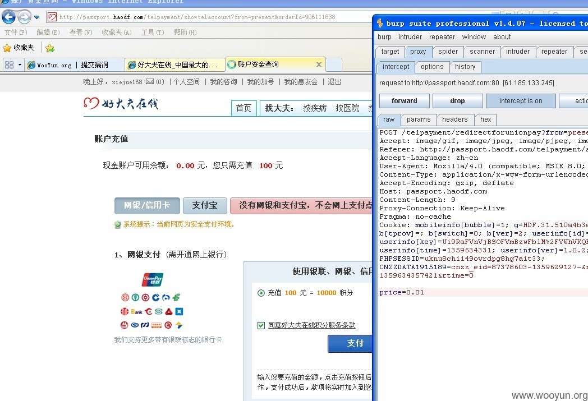This screenshot has height=401, width=588.
Task: Open the about menu in Burp Suite
Action: (x=502, y=36)
